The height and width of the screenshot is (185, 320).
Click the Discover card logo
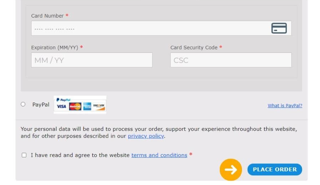click(99, 106)
